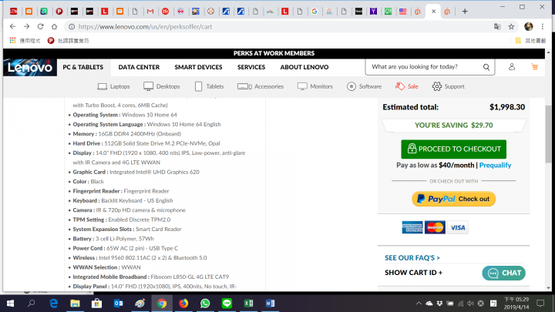Go to the browser home page
Viewport: 555px width, 312px height.
(54, 26)
